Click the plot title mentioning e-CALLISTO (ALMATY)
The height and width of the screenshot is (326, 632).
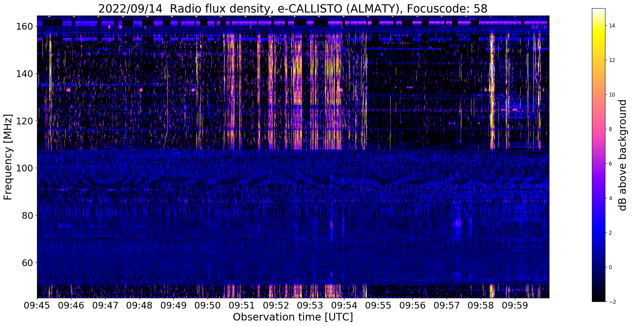tap(293, 9)
